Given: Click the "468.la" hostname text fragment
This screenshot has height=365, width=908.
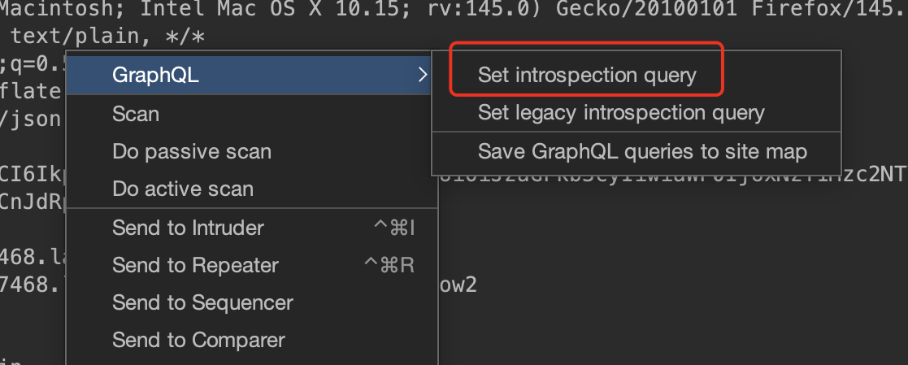Looking at the screenshot, I should [x=31, y=257].
